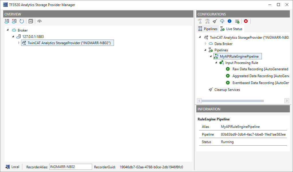Click the RuleEngine Pipeline heading

(213, 119)
